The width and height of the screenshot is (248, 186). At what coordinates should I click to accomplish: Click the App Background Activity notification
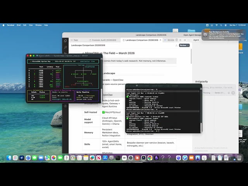point(223,35)
